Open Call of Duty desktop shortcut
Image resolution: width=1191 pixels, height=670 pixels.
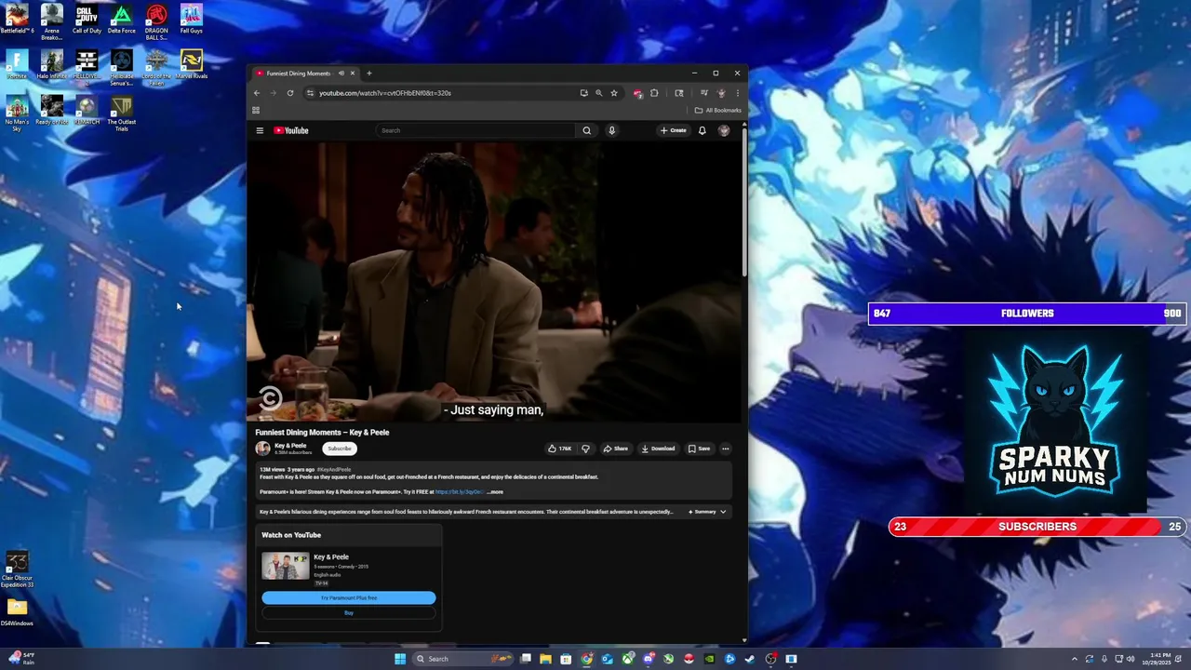[x=87, y=20]
